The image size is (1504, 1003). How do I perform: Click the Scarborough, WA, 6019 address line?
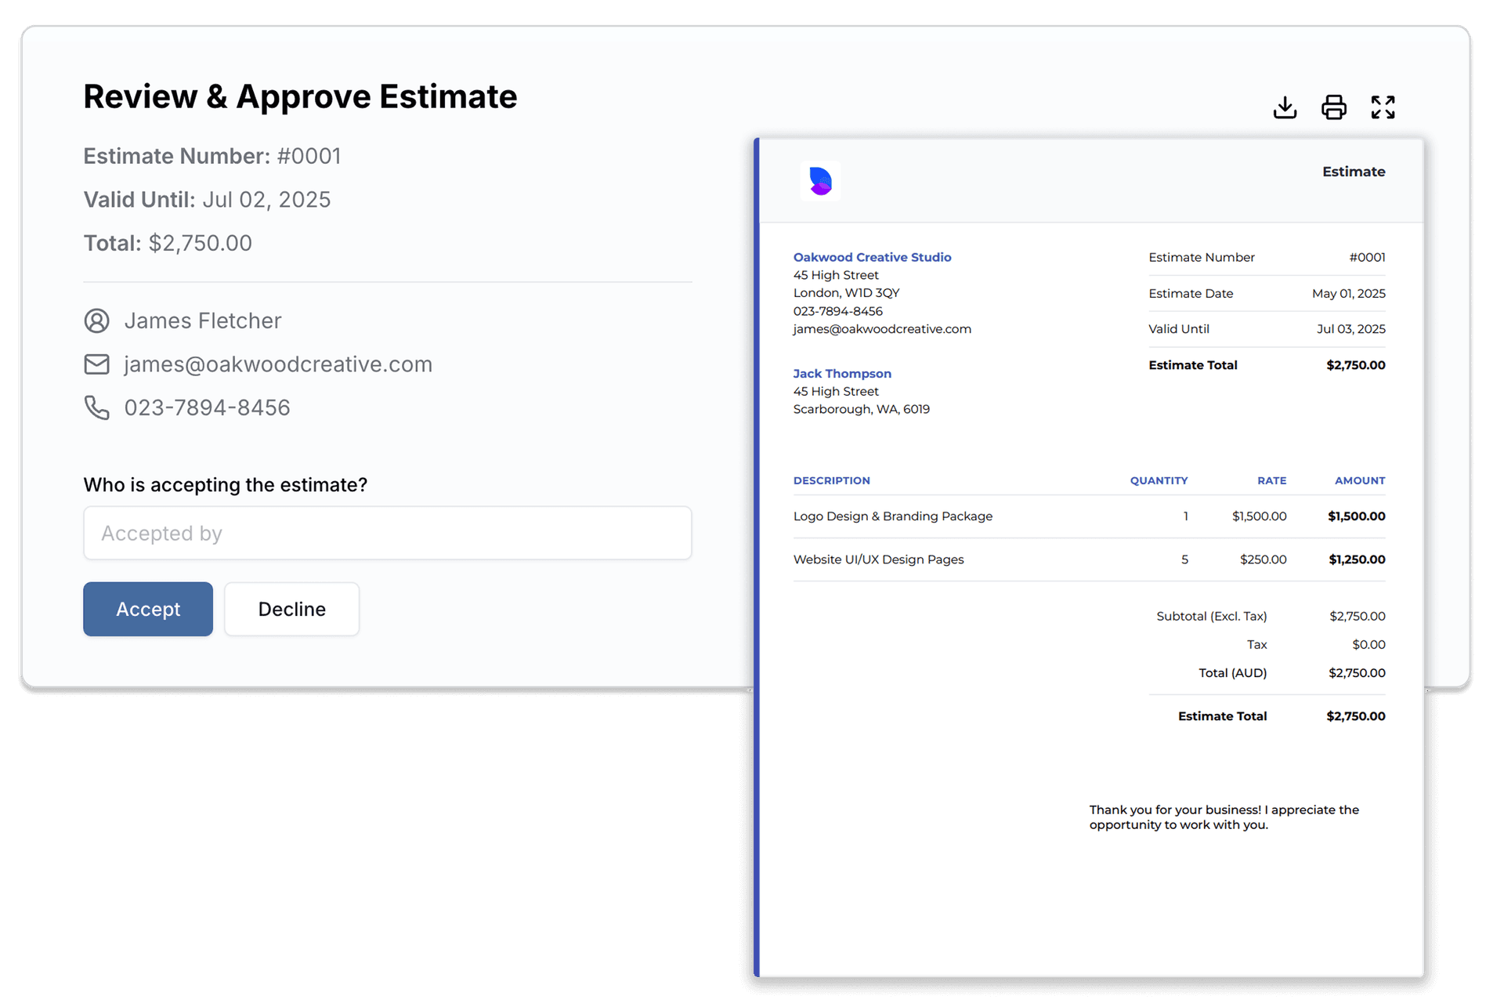[x=861, y=409]
